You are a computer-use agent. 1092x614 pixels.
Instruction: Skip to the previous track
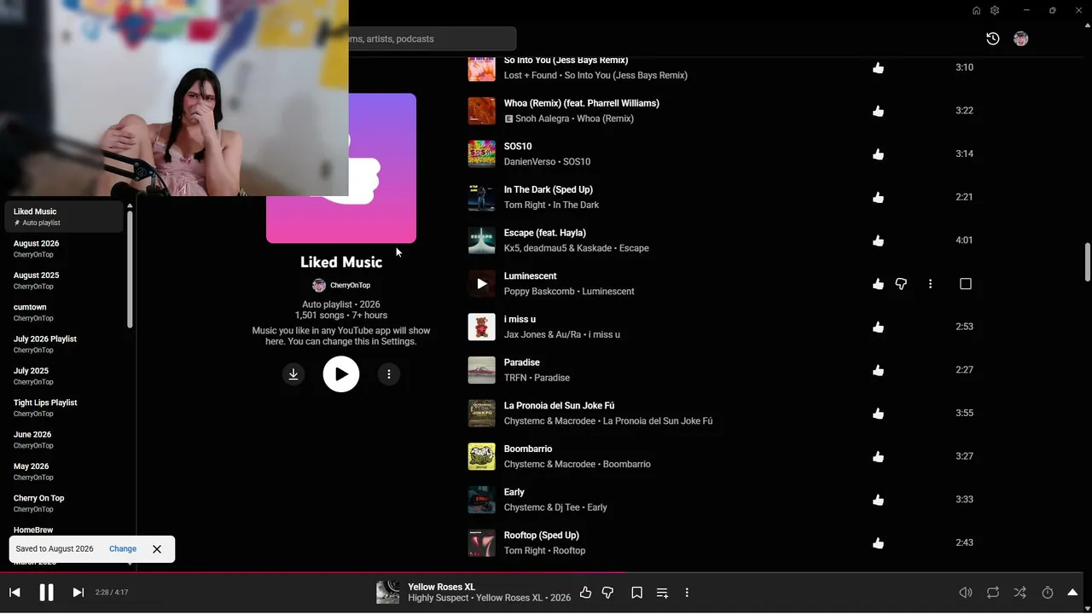(15, 593)
